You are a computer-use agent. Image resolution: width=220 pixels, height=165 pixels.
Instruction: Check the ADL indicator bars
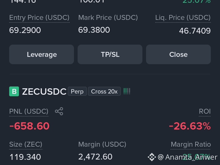[x=127, y=91]
